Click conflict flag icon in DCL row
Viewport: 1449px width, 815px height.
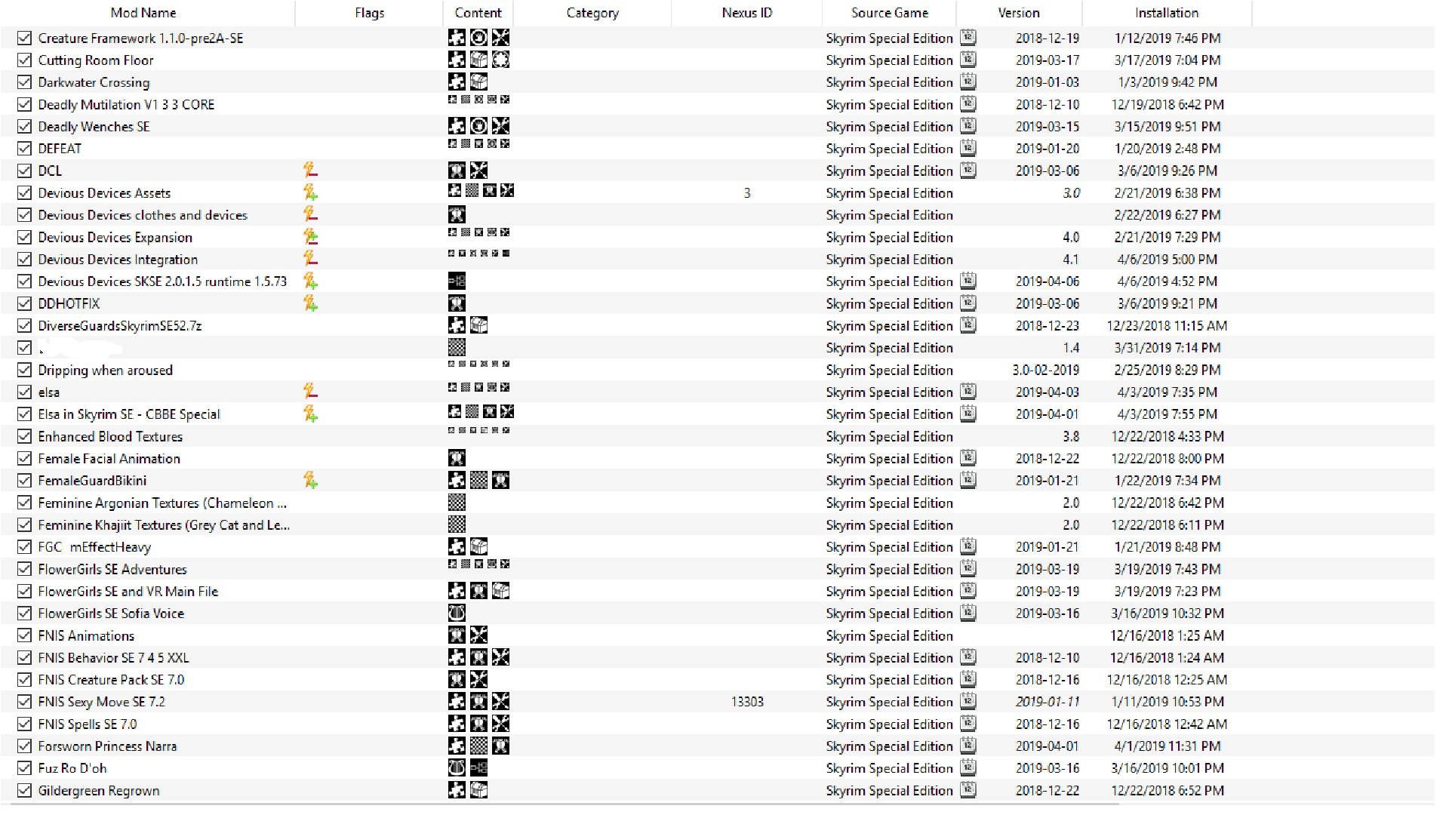click(310, 171)
